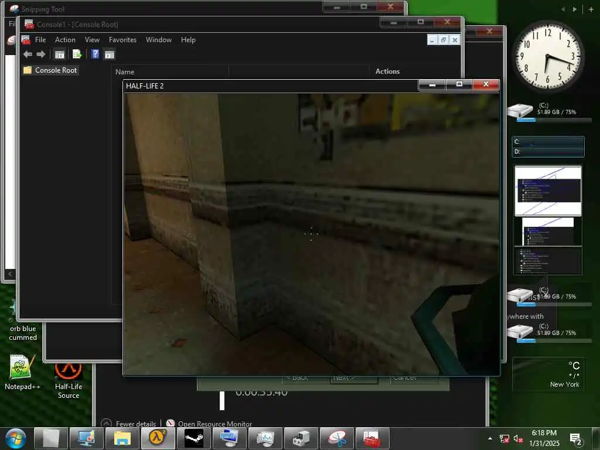The image size is (600, 450).
Task: Click the muted volume tray icon
Action: coord(518,439)
